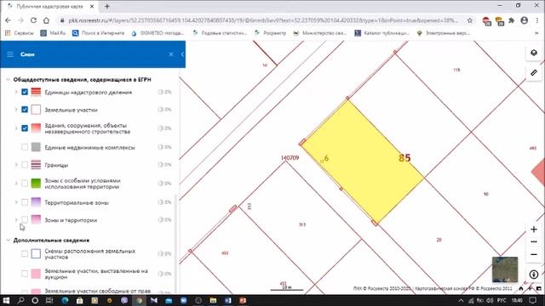Toggle Единицы кадастрового деления layer checkbox

coord(25,92)
